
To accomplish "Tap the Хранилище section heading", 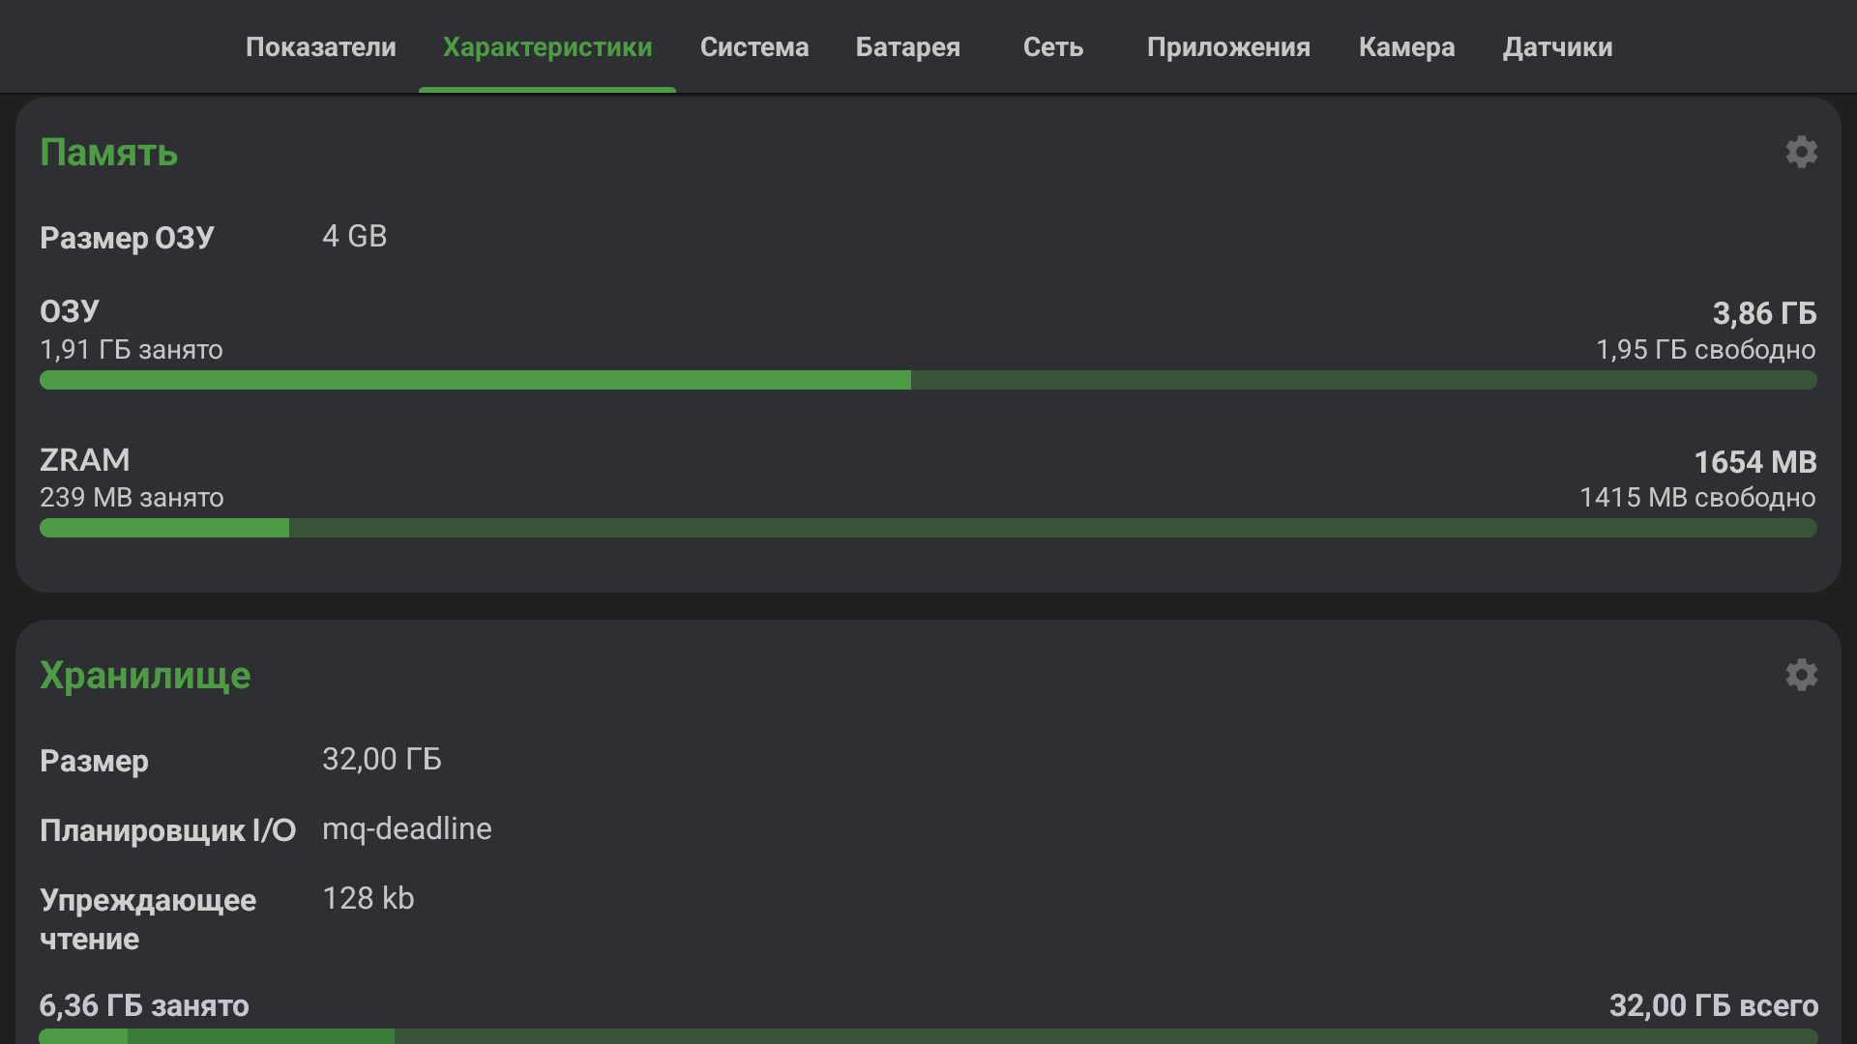I will [x=145, y=676].
